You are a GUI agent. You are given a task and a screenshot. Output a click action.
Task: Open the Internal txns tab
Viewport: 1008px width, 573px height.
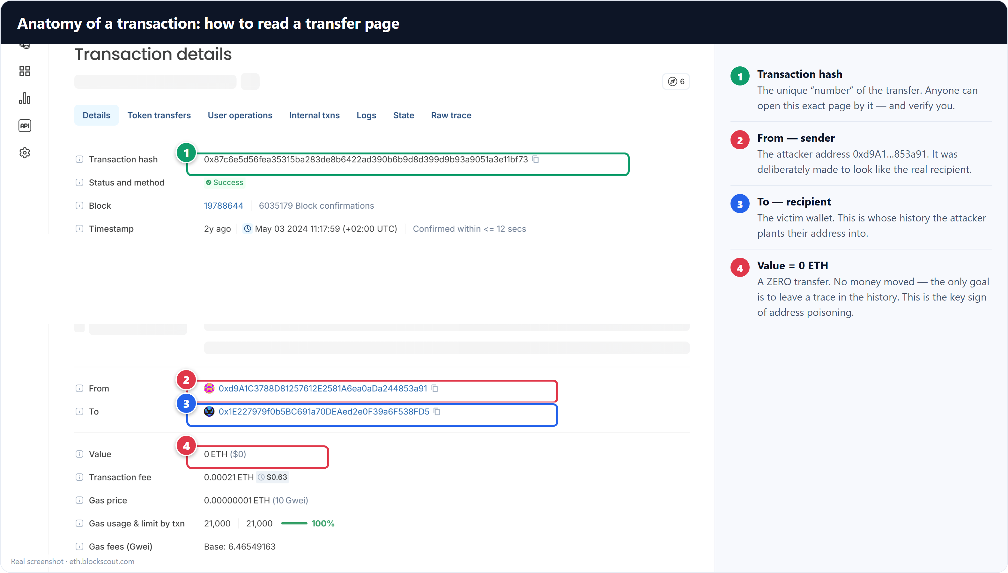(x=314, y=115)
